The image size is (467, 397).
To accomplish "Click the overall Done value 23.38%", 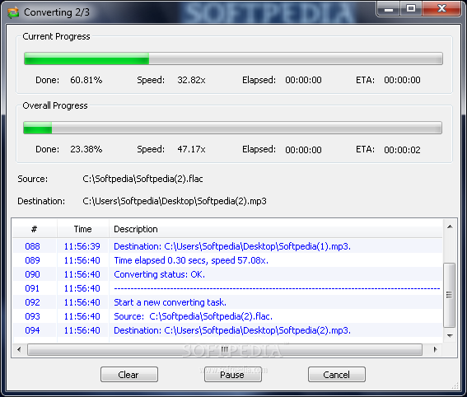I will coord(86,149).
